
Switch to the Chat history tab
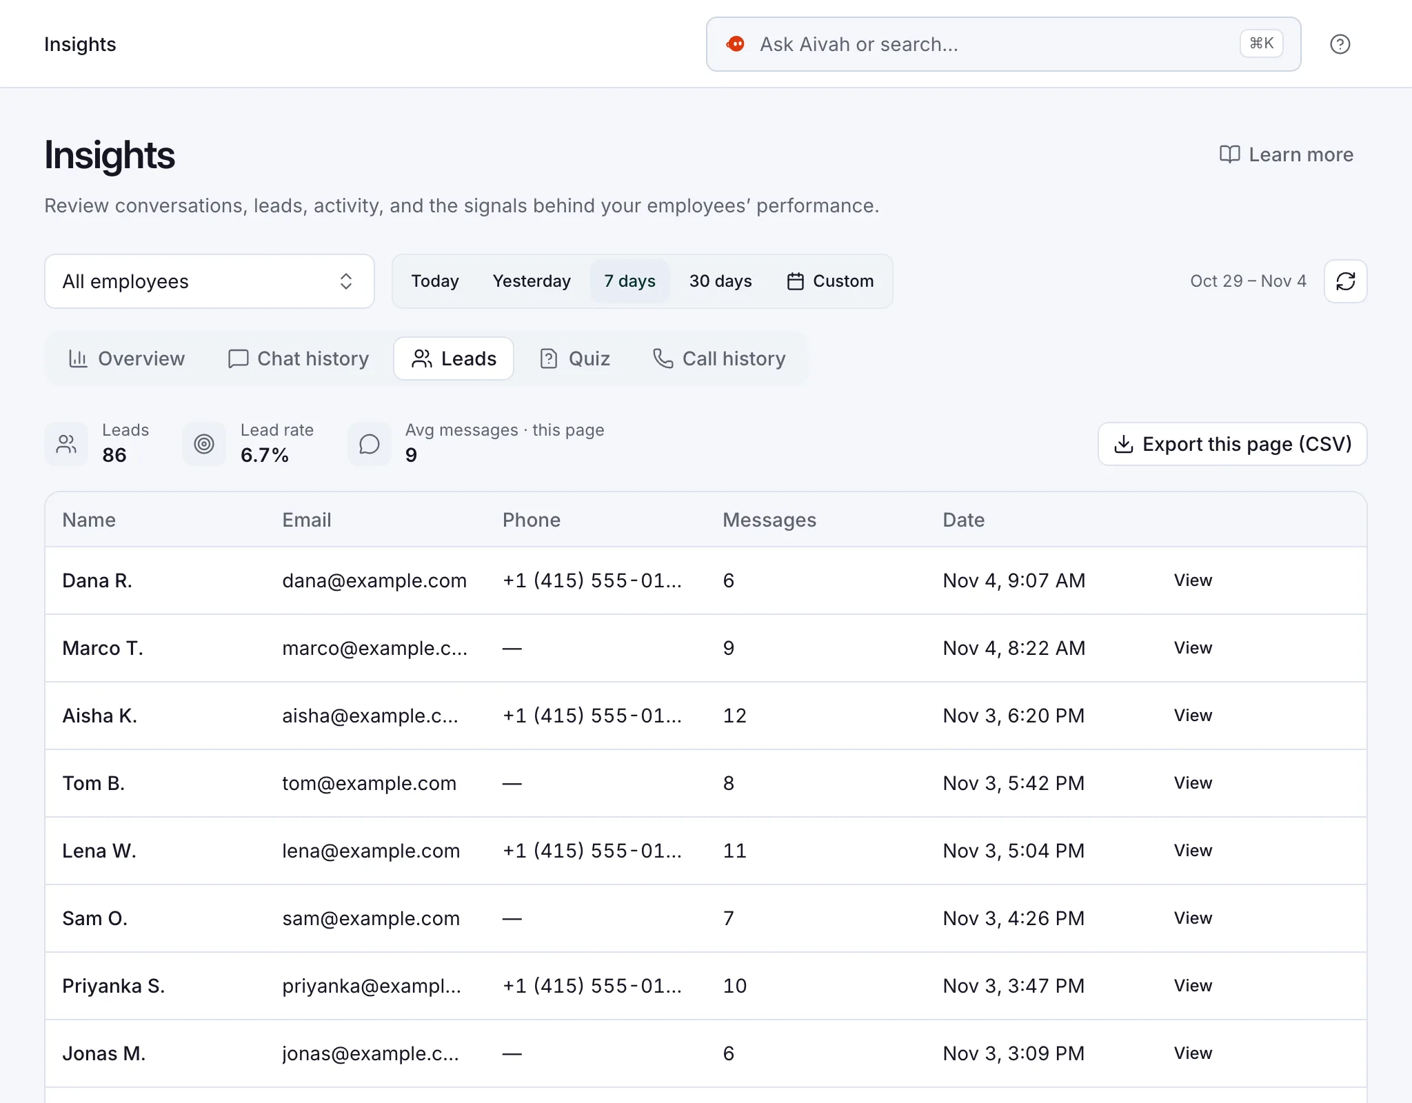tap(299, 358)
